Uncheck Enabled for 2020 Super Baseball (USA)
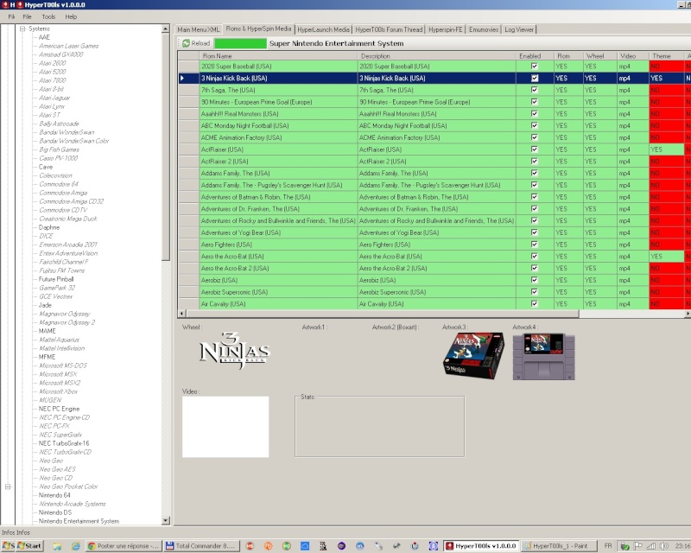Image resolution: width=691 pixels, height=553 pixels. [535, 67]
